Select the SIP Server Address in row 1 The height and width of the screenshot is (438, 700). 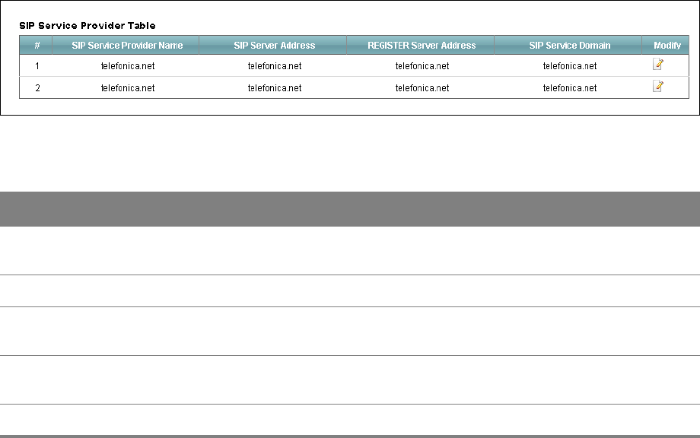pyautogui.click(x=275, y=66)
